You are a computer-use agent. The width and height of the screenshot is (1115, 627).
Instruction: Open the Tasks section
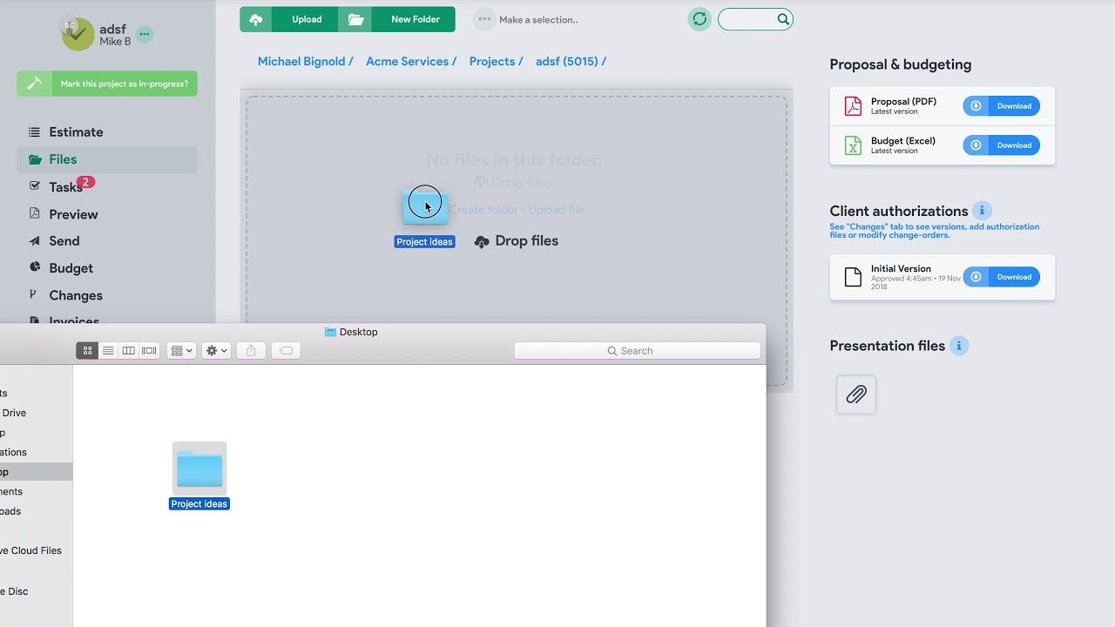[x=65, y=187]
